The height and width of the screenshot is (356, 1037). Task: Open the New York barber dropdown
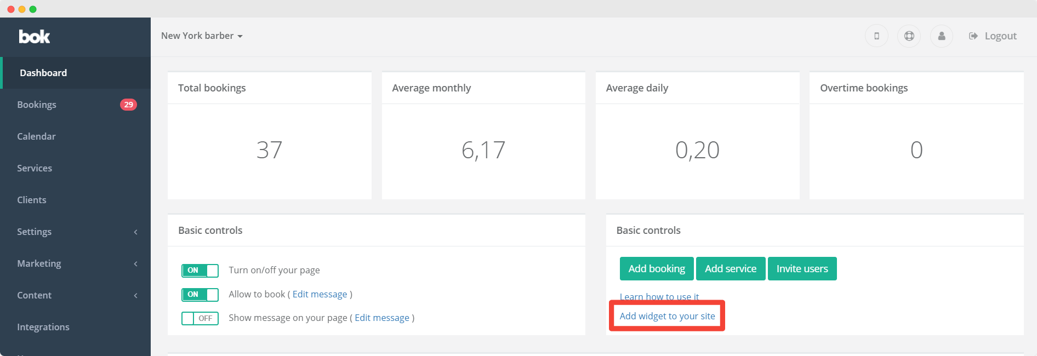(202, 36)
